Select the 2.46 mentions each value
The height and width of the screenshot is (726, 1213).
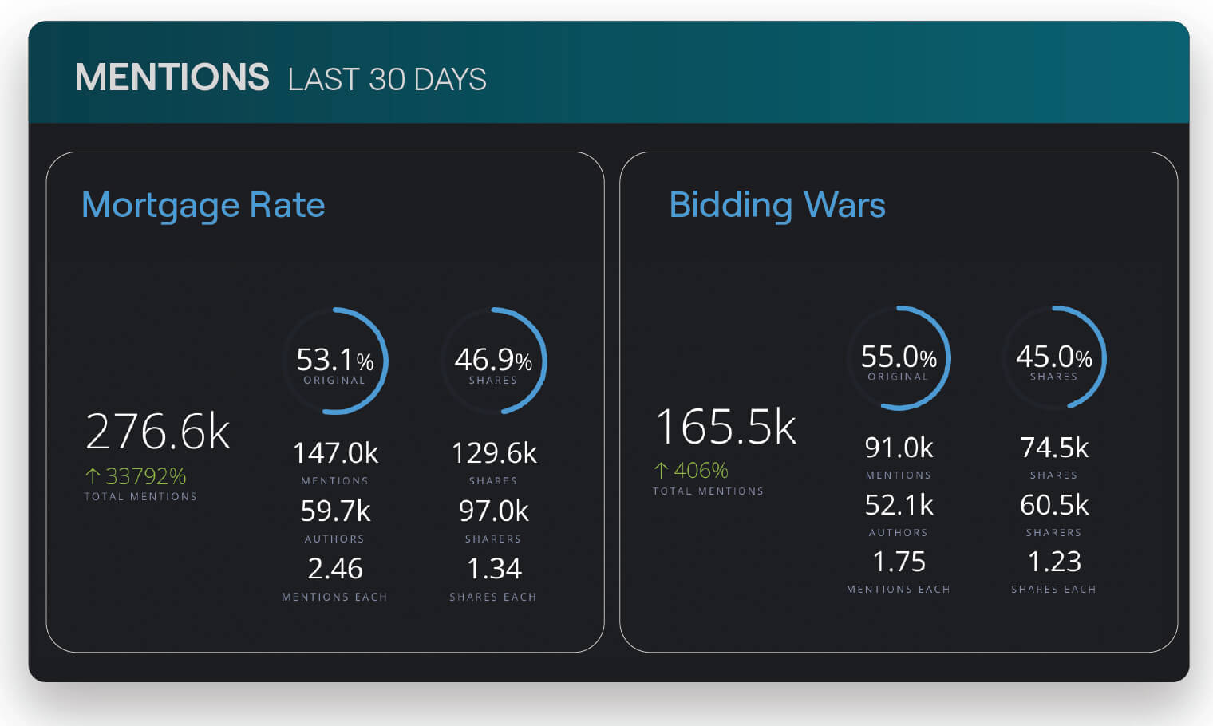click(x=335, y=569)
